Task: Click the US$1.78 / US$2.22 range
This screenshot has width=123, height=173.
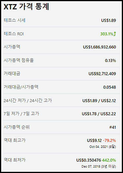Action: click(99, 114)
